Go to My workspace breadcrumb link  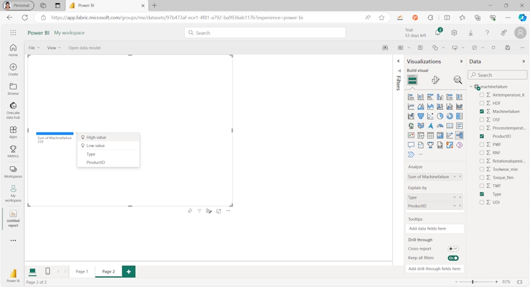coord(69,33)
